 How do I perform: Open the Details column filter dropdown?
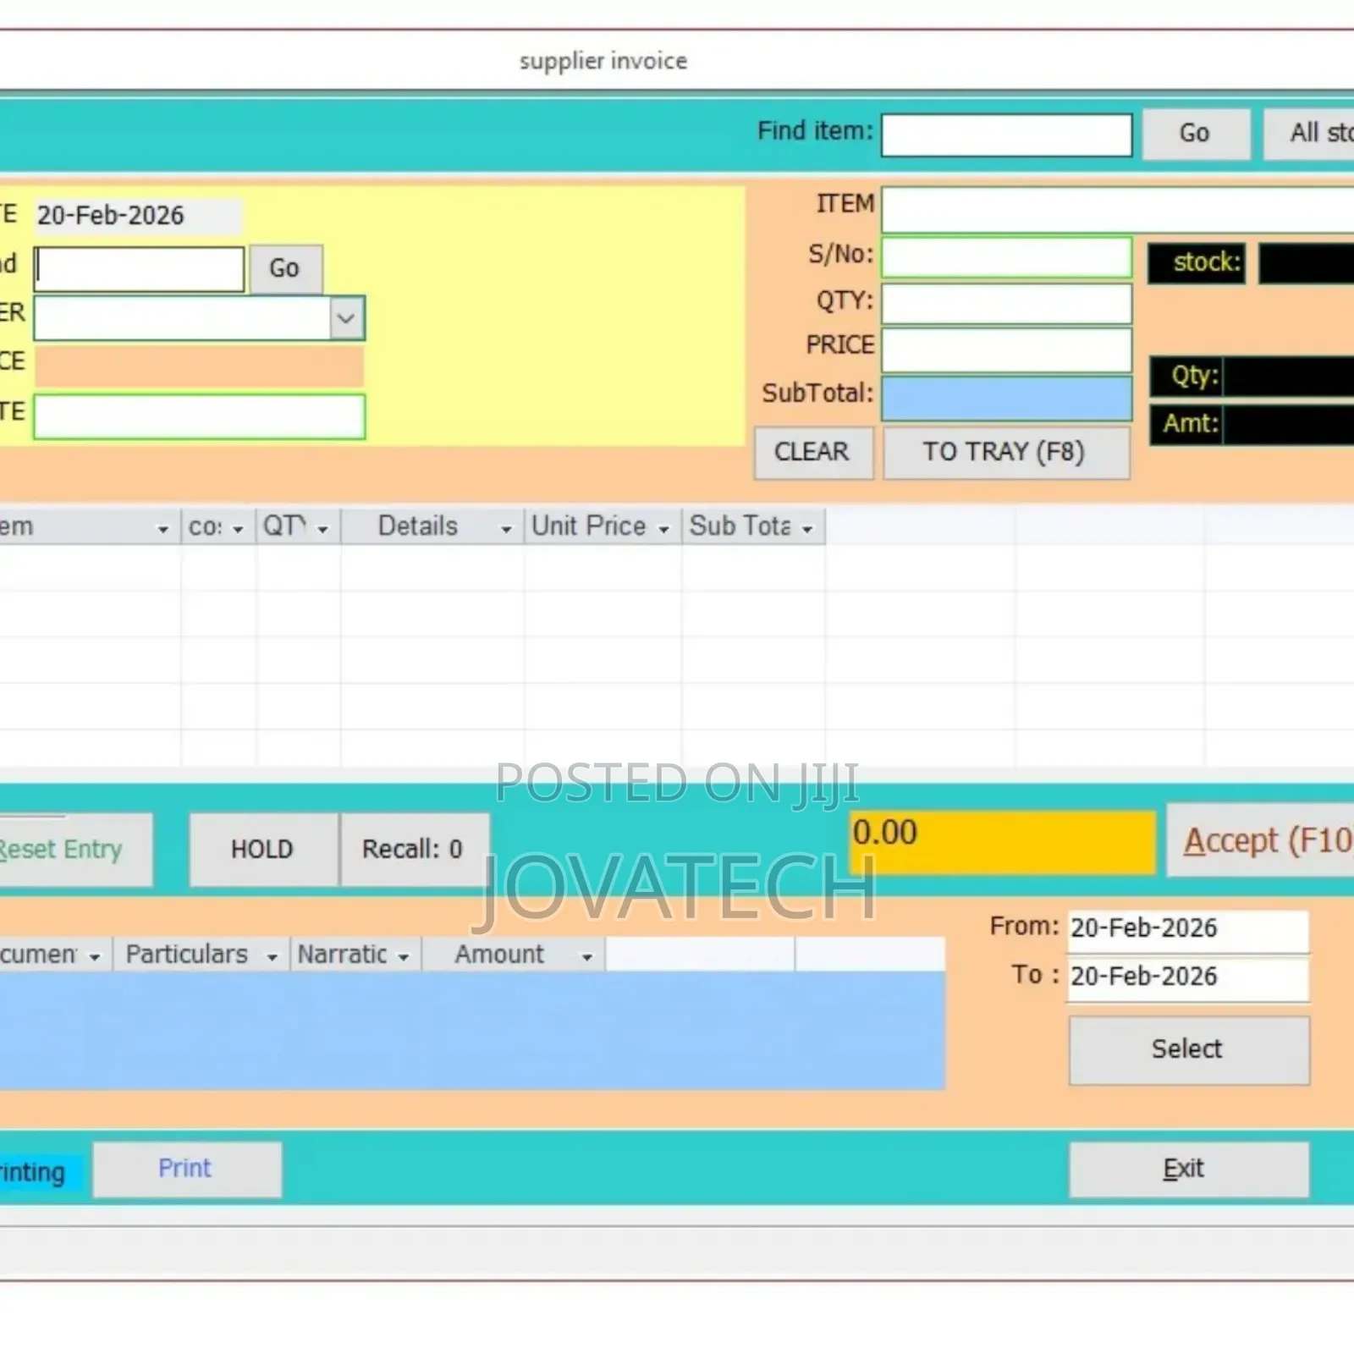tap(506, 529)
